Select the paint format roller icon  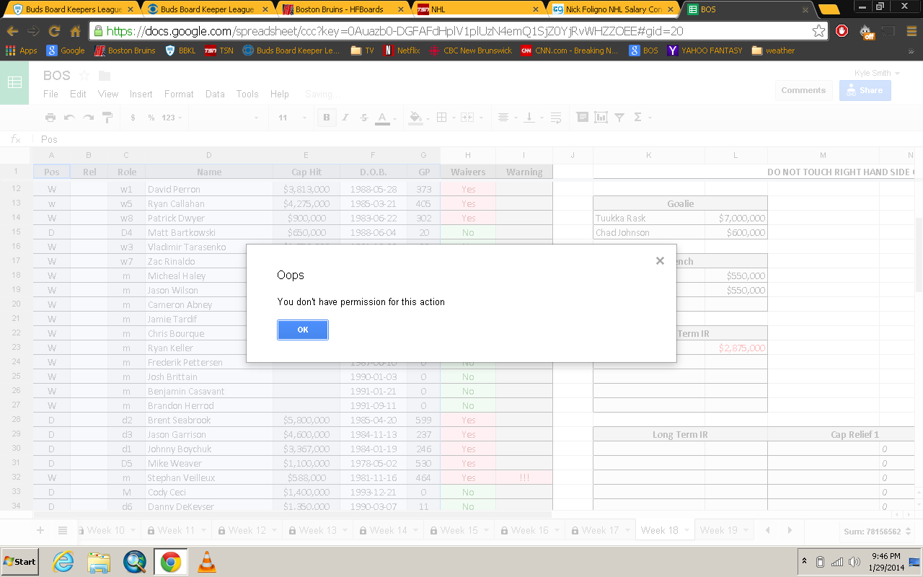[x=107, y=118]
